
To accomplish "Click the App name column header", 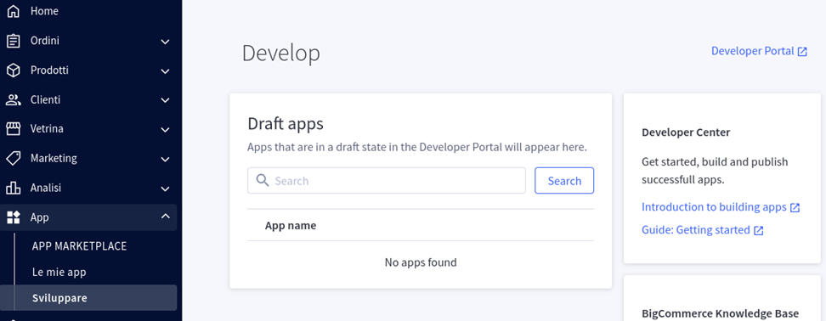I will click(291, 226).
